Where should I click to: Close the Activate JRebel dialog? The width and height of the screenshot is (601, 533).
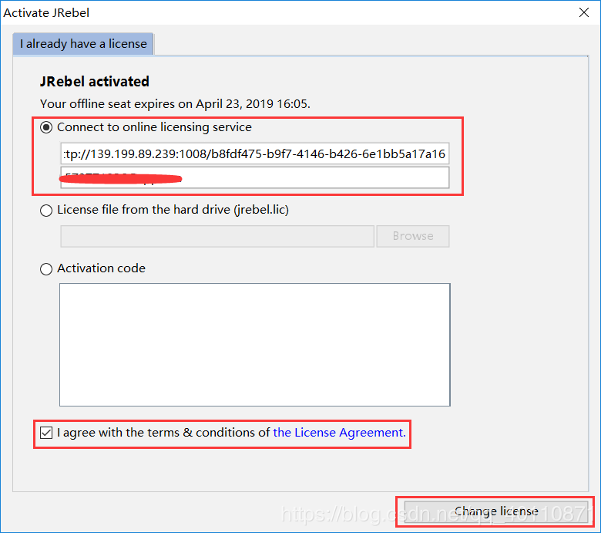(584, 12)
